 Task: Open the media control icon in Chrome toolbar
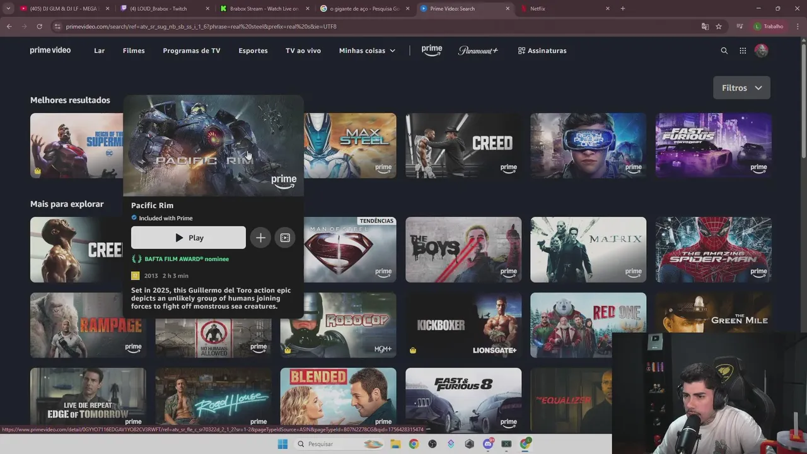tap(740, 26)
